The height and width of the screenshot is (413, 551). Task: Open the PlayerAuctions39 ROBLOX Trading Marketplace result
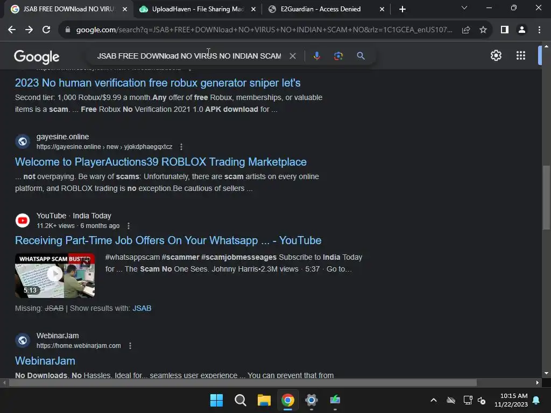161,162
